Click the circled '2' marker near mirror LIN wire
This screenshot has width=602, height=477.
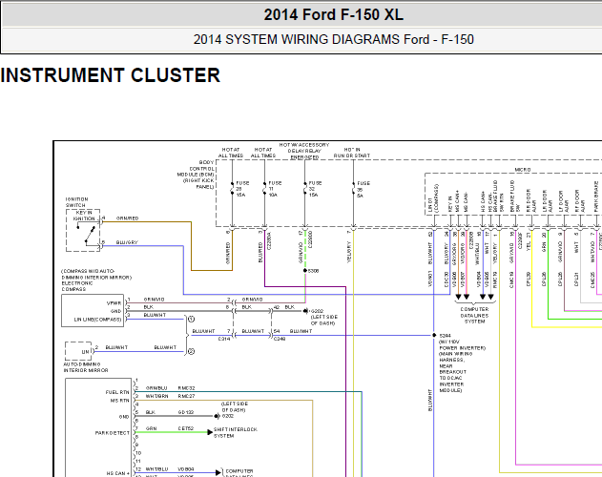[191, 351]
